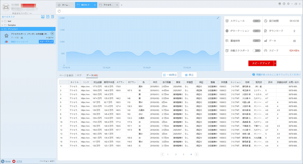Image resolution: width=303 pixels, height=164 pixels.
Task: Click the blue スピードアップ button in the sidebar
Action: (46, 42)
